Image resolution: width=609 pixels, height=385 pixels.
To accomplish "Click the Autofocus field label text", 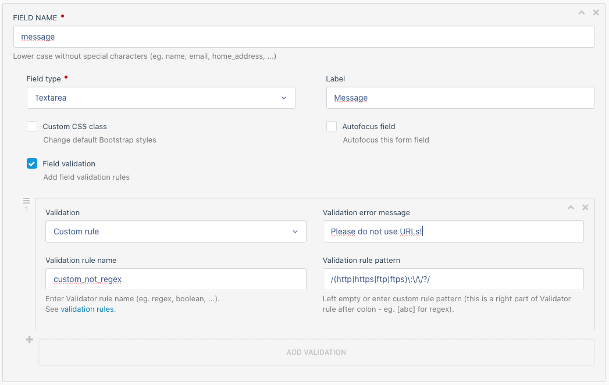I will coord(369,127).
